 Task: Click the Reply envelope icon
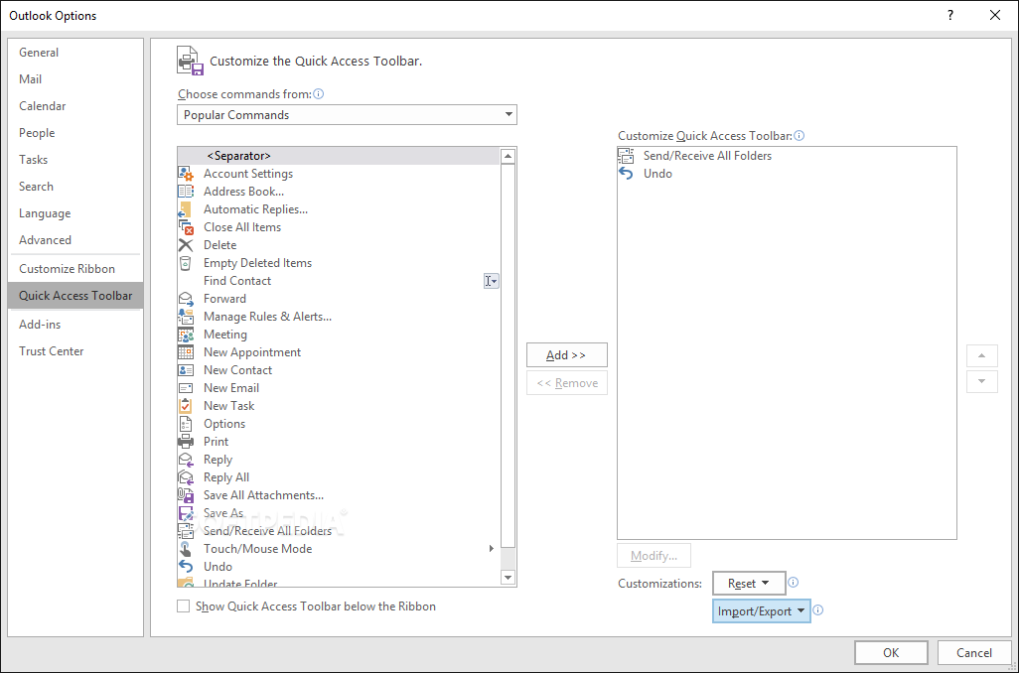coord(186,460)
